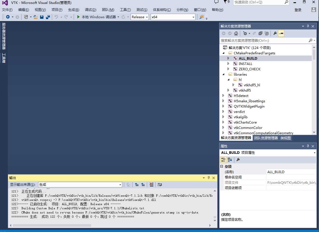Open the 工具(T) tools menu
Image resolution: width=319 pixels, height=232 pixels.
[125, 10]
